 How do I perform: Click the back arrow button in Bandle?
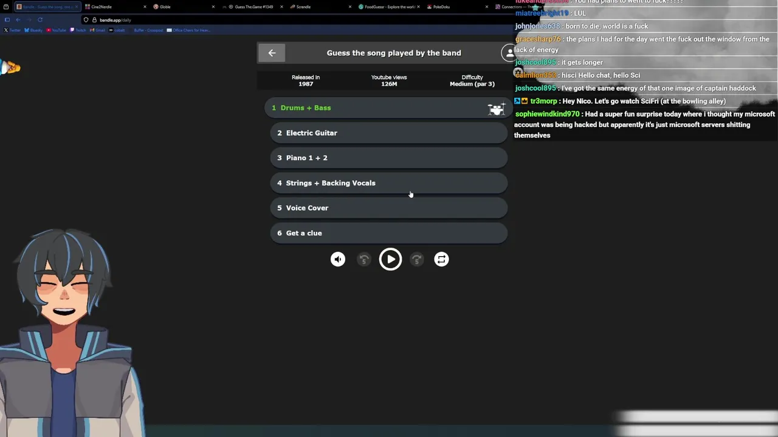coord(272,53)
